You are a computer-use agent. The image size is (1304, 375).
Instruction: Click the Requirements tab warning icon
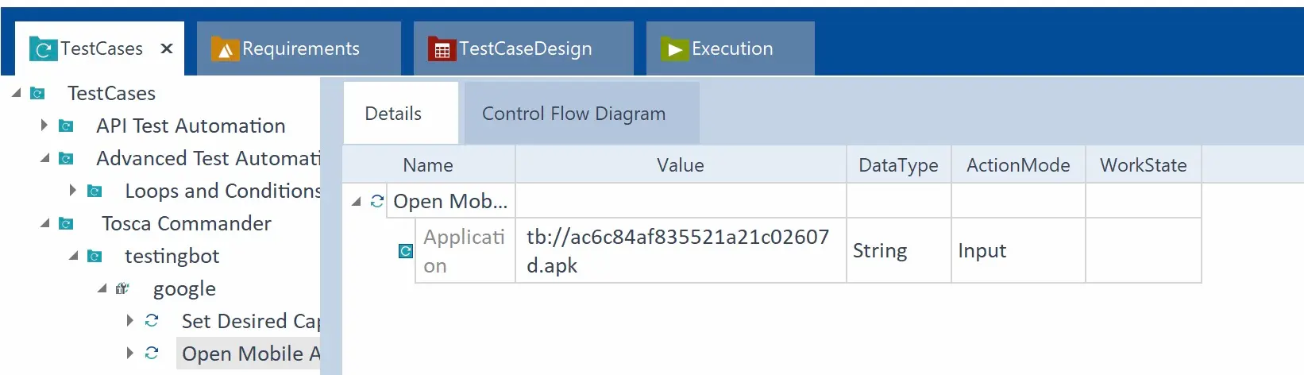(225, 49)
